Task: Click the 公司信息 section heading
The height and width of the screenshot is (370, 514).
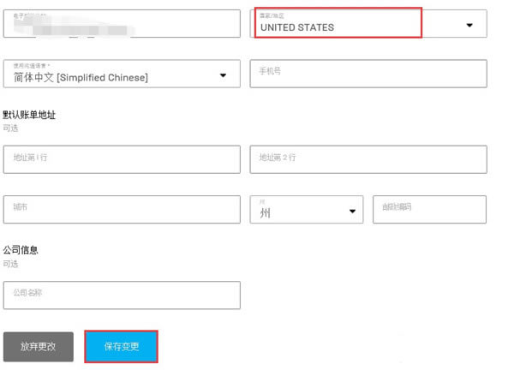Action: click(21, 250)
